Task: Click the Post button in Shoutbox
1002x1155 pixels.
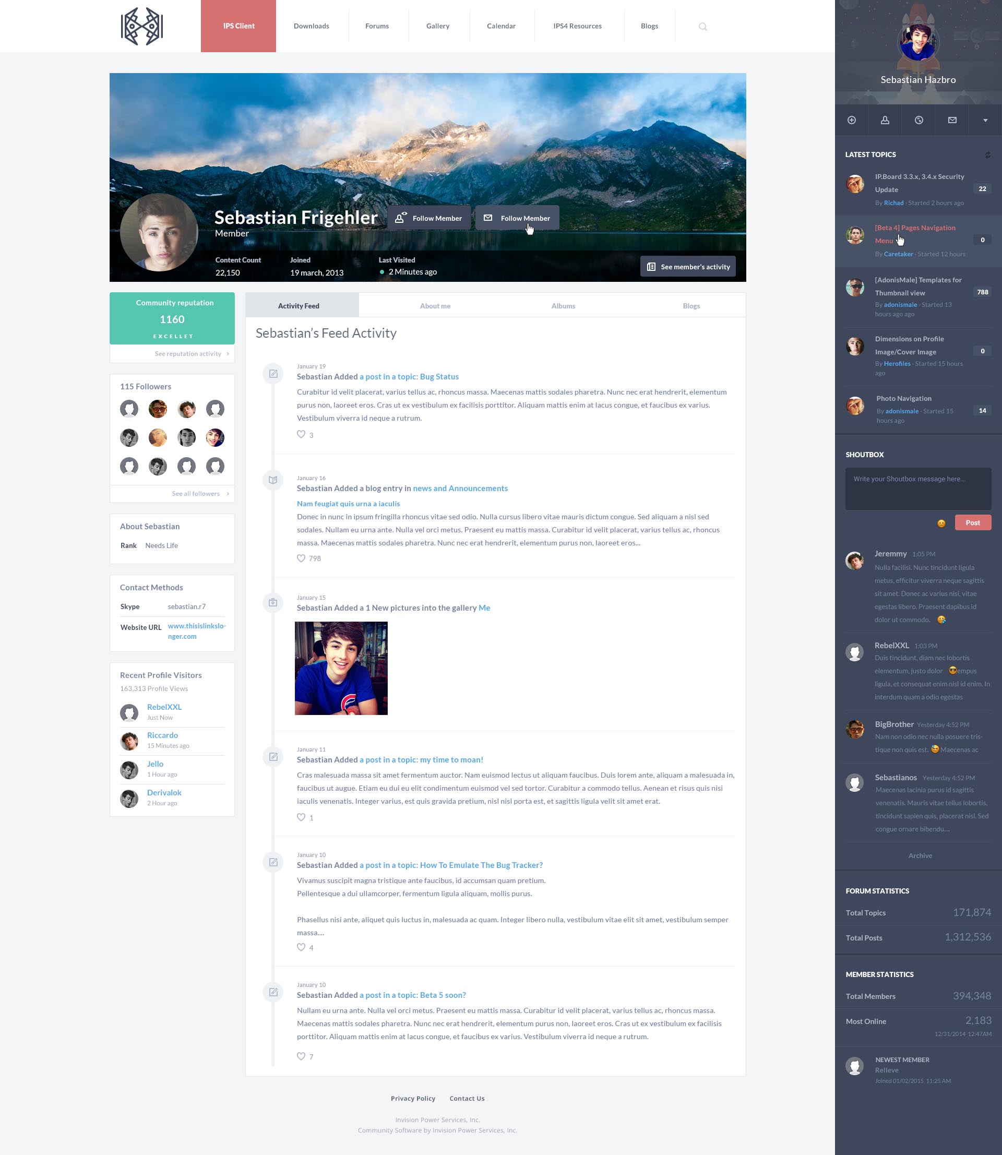Action: tap(973, 522)
